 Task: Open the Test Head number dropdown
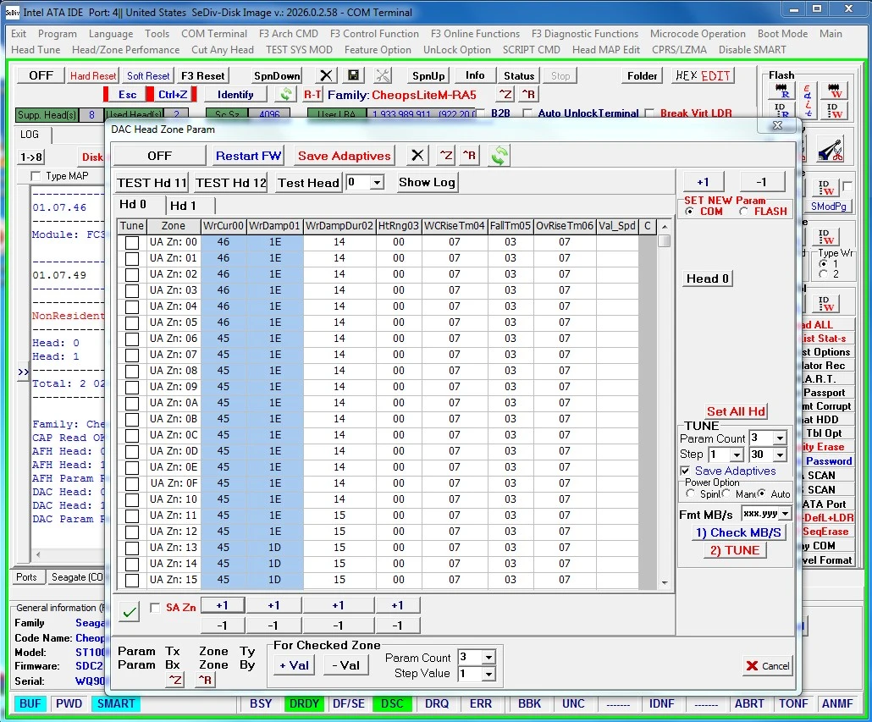(x=377, y=182)
